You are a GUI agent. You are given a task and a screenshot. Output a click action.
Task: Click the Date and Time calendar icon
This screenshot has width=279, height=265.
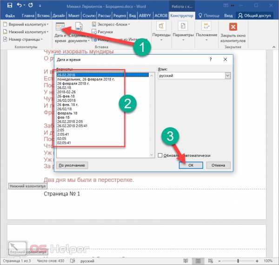coord(60,27)
